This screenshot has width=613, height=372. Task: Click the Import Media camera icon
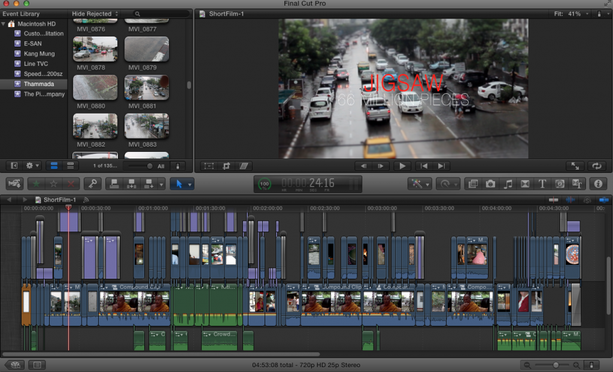tap(14, 184)
